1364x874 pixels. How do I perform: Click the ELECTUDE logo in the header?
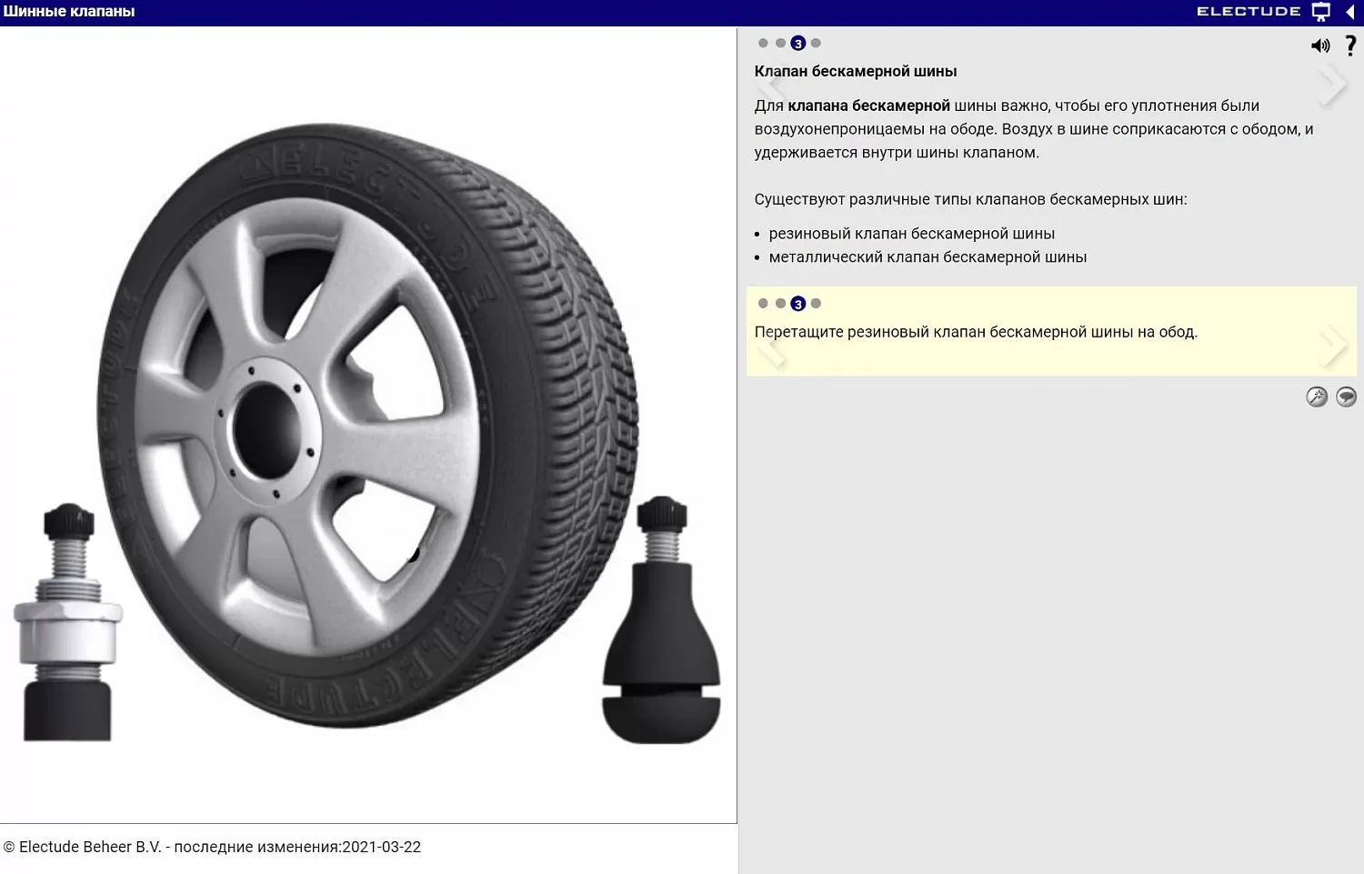[x=1248, y=12]
